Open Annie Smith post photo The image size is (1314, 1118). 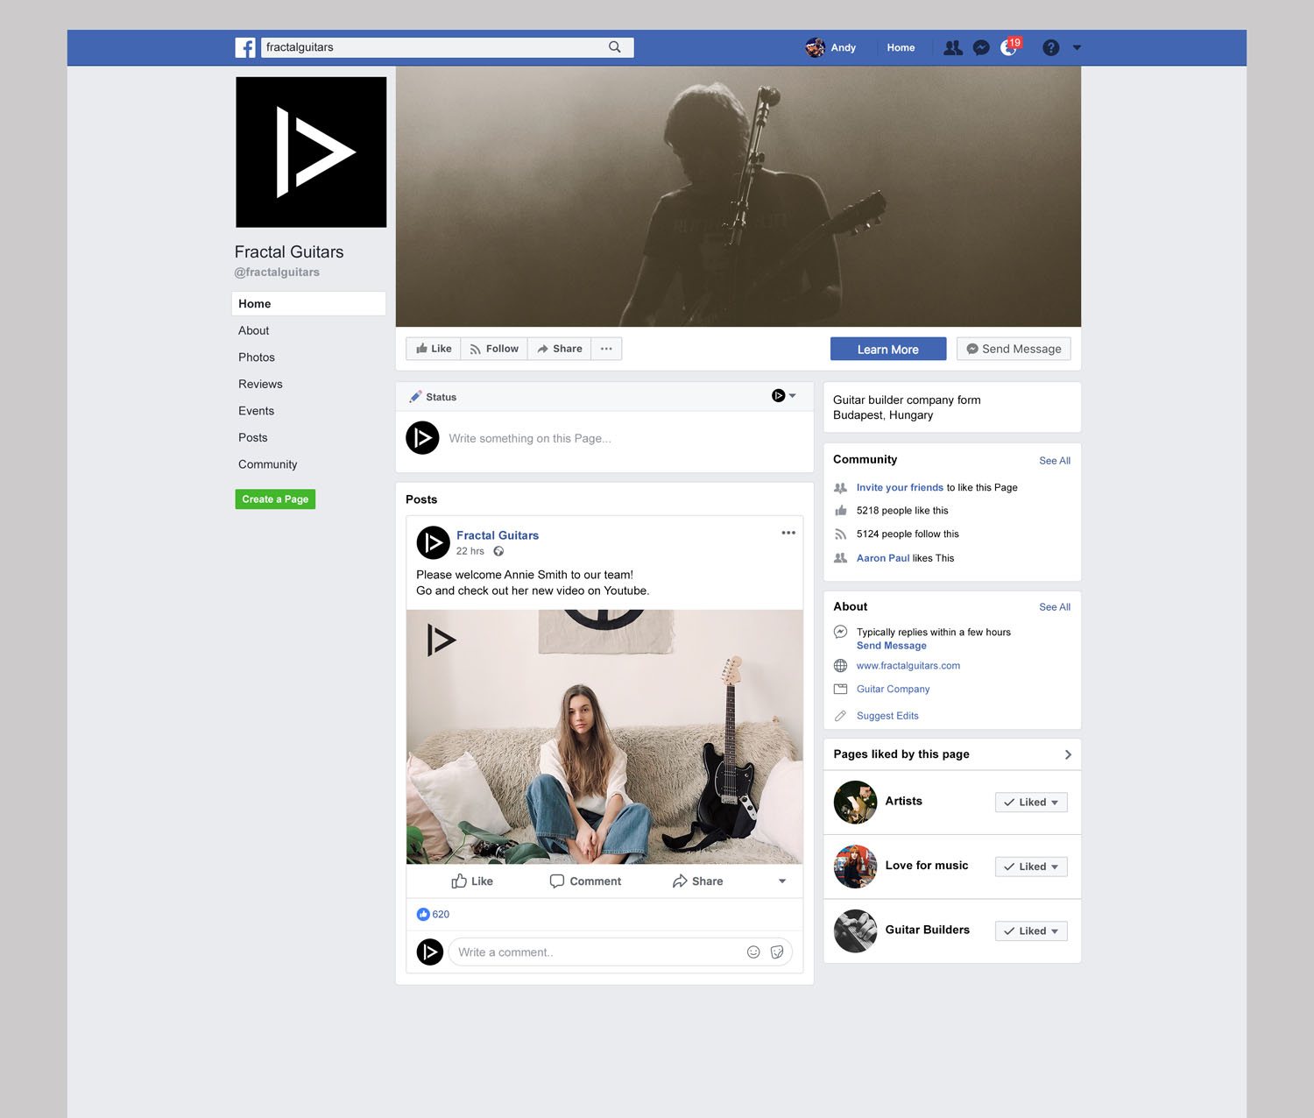click(604, 737)
